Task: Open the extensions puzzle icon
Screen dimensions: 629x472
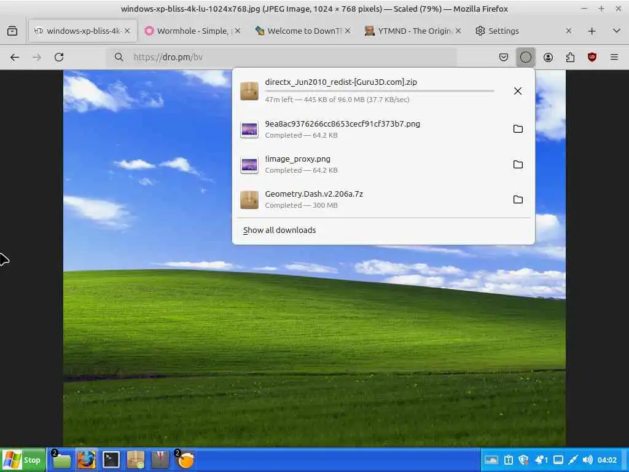Action: (x=570, y=57)
